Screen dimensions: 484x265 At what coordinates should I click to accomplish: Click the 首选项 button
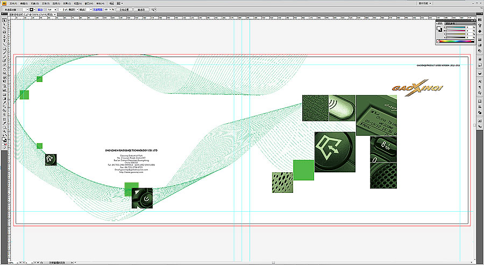tap(141, 10)
